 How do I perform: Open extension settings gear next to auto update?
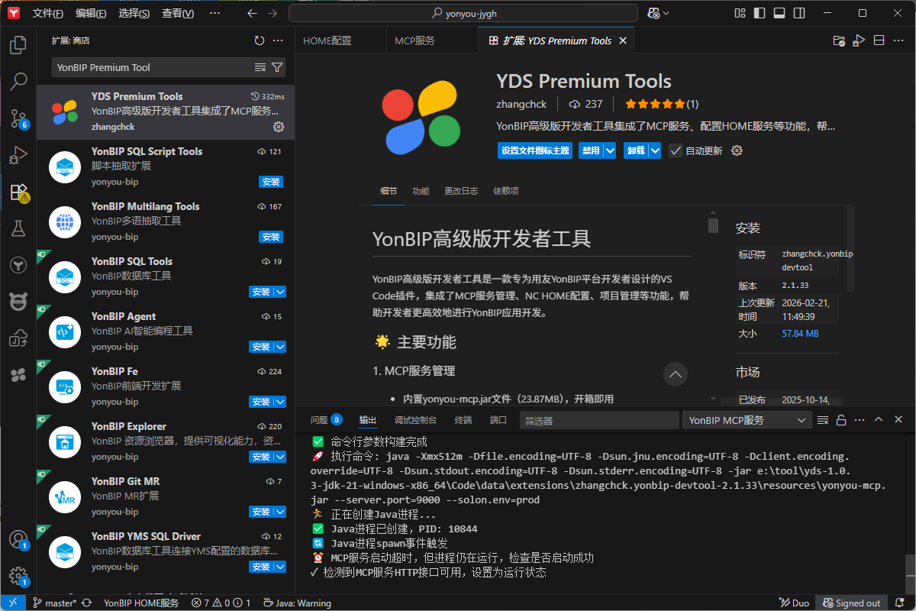737,150
